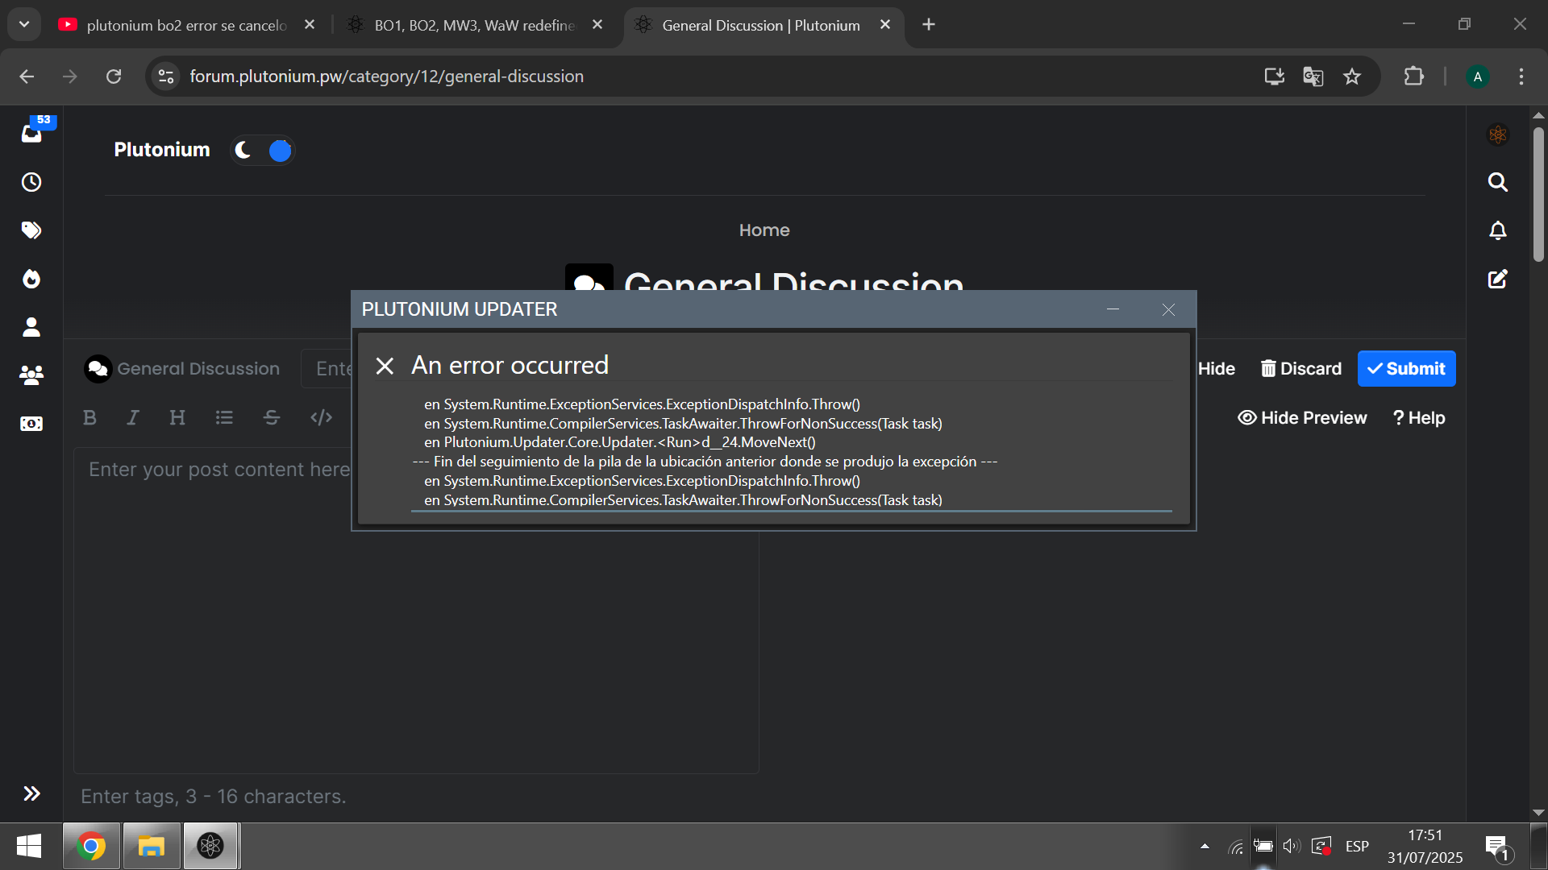Image resolution: width=1548 pixels, height=870 pixels.
Task: Open Chrome from the taskbar
Action: (91, 846)
